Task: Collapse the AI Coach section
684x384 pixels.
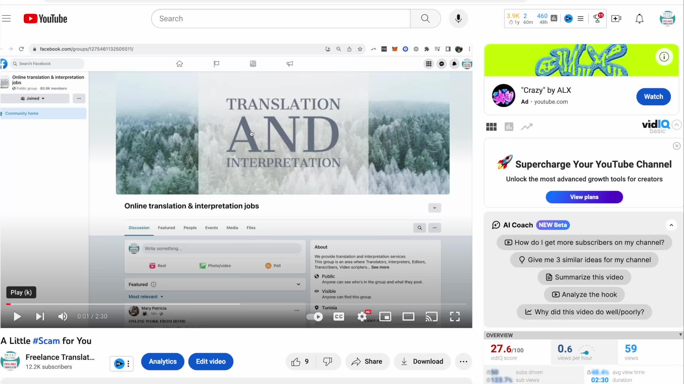Action: coord(671,225)
